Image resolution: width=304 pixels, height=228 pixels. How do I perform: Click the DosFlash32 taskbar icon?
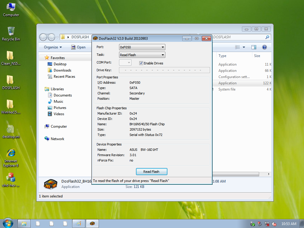(x=92, y=223)
